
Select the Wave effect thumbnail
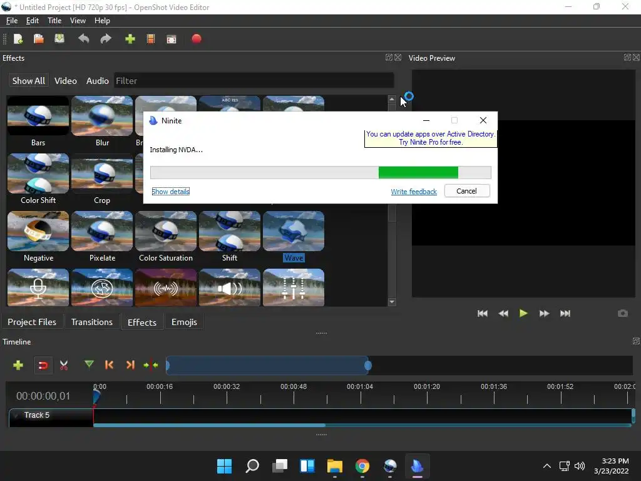click(294, 231)
